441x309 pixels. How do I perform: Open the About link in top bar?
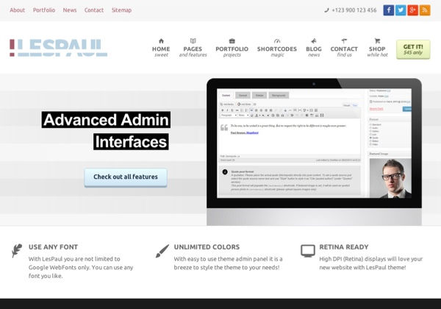(17, 10)
